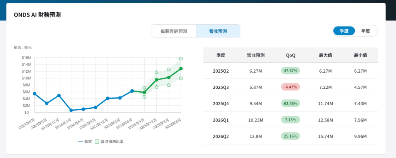Click the lowest revenue point at 2024年3月
Viewport: 396px width, 158px height.
[71, 110]
